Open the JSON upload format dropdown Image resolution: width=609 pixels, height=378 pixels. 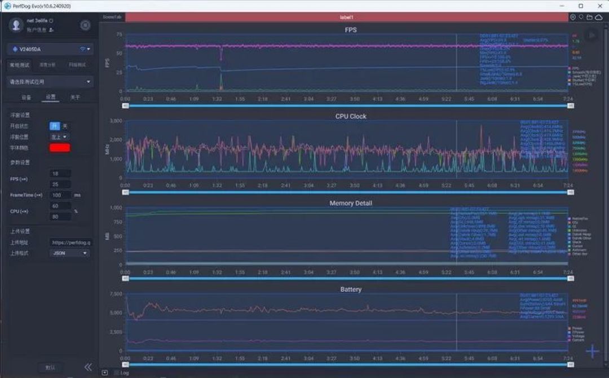click(70, 253)
